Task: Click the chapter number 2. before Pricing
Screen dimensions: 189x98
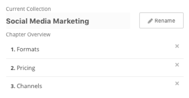Action: click(x=13, y=68)
